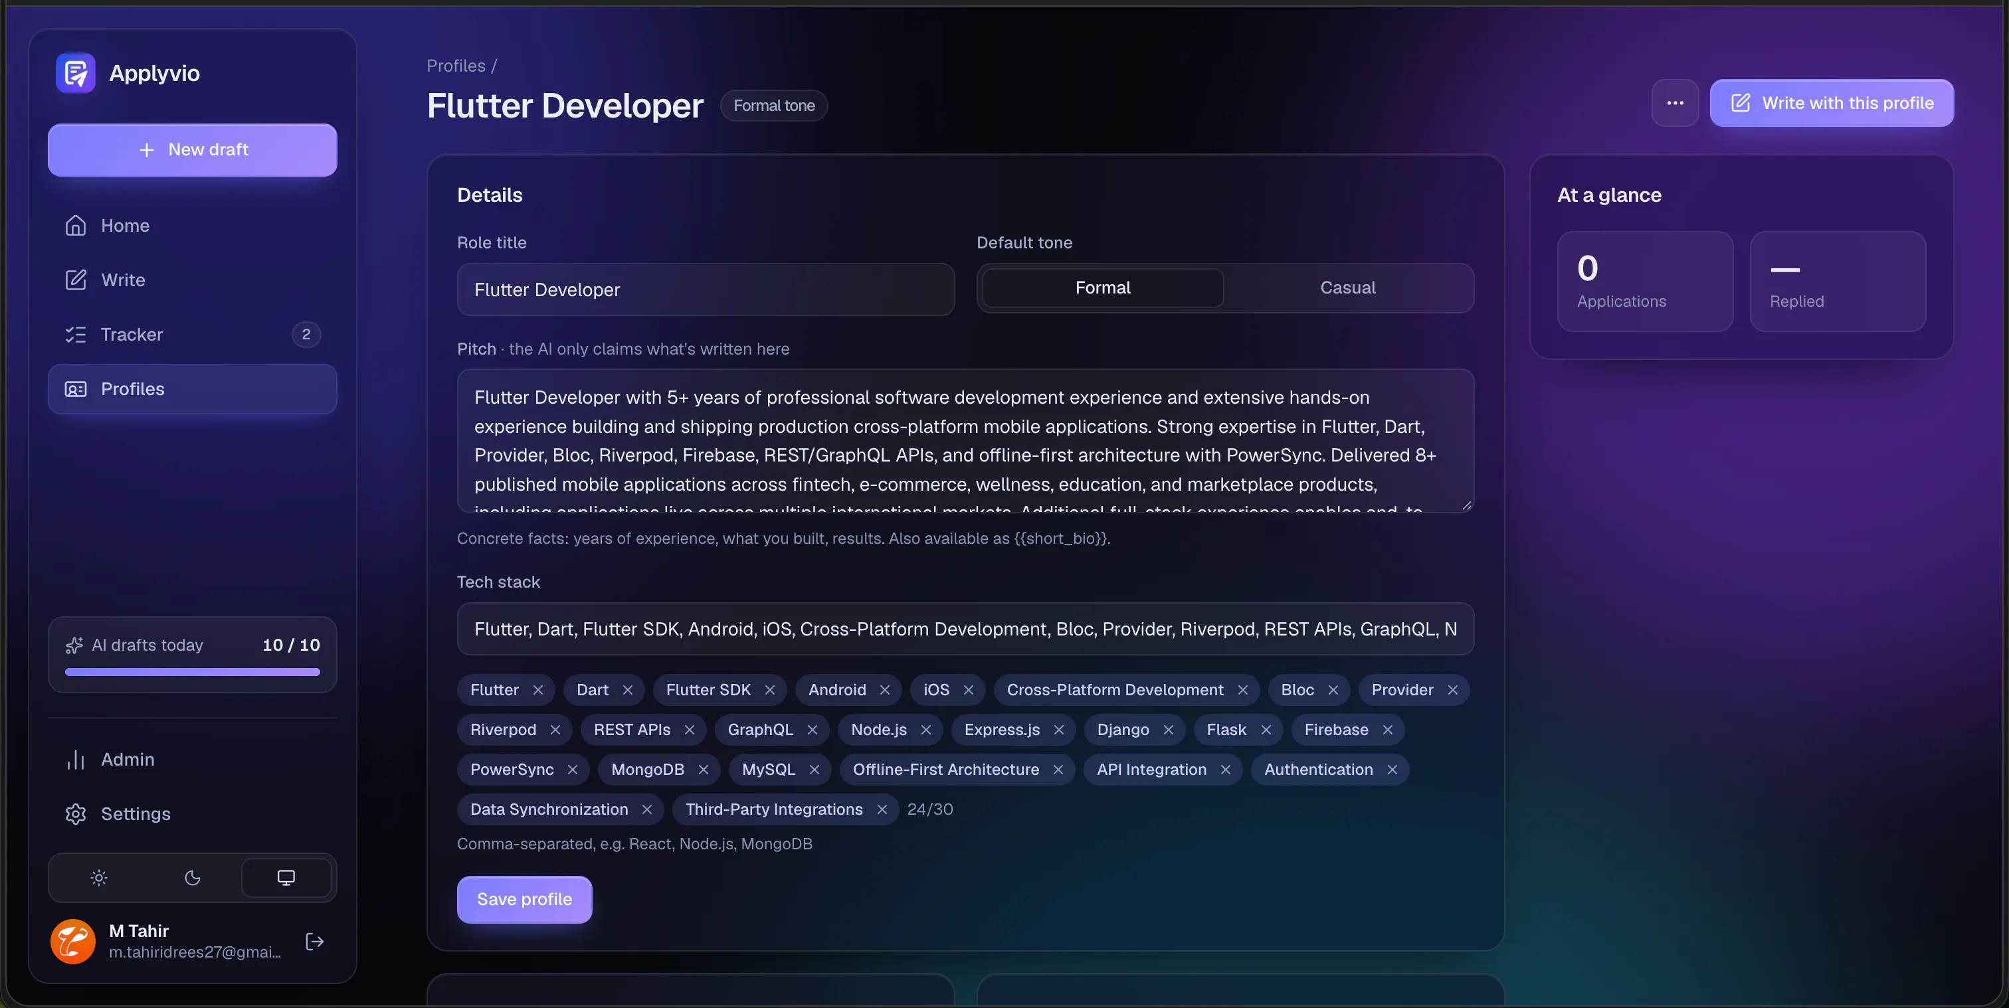
Task: Remove the Flutter SDK tag
Action: [x=770, y=690]
